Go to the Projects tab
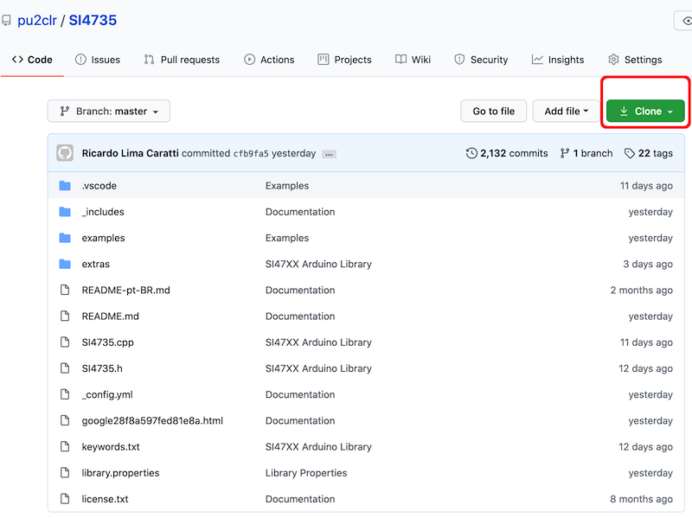 tap(344, 60)
